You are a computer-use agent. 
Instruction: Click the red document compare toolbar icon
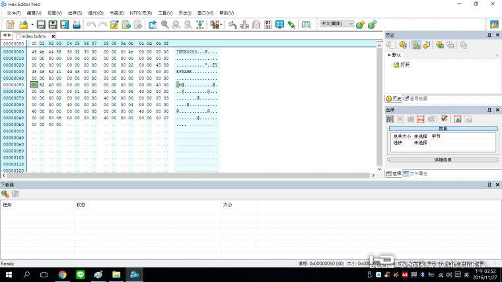coord(256,24)
